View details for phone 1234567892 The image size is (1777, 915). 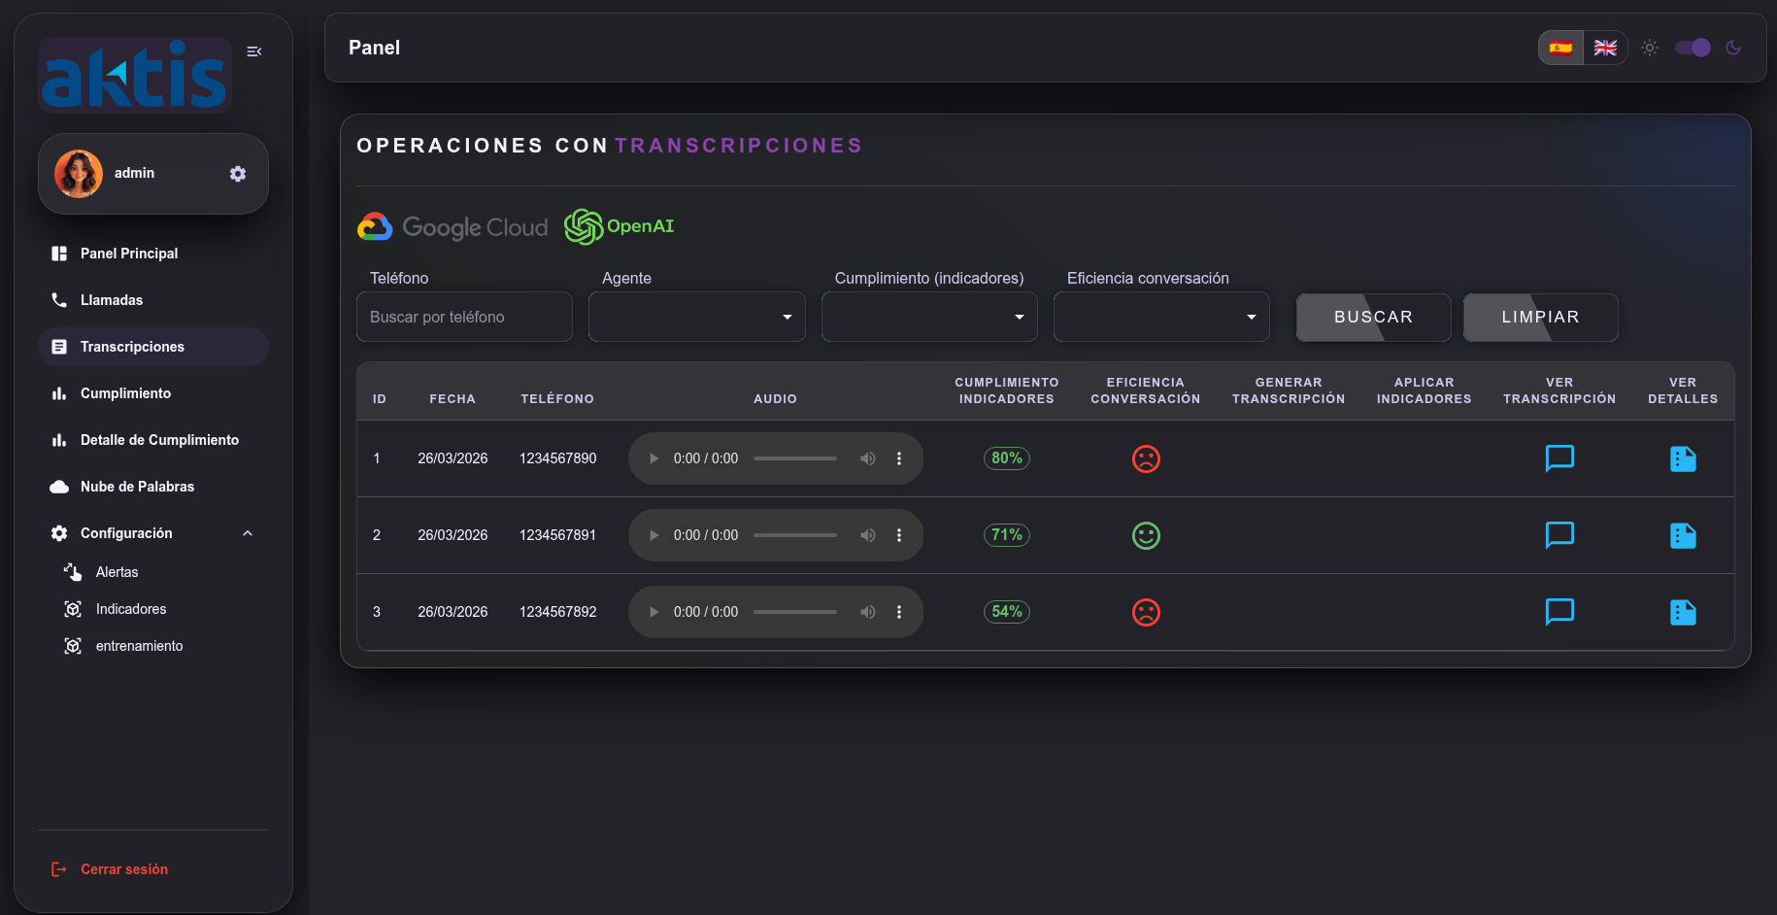point(1683,612)
